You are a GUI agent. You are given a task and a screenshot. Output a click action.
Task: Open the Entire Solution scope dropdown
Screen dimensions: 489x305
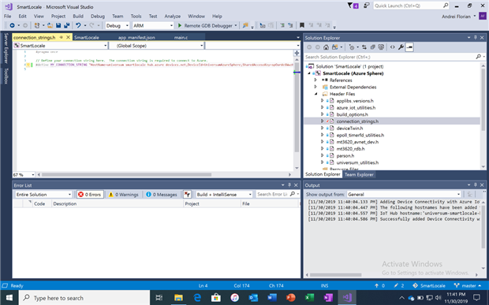click(43, 195)
